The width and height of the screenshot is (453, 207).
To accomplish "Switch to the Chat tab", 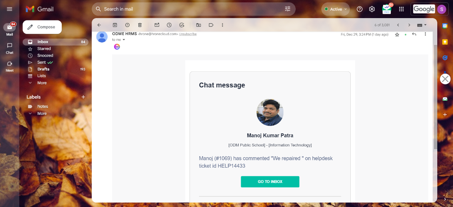I will [x=9, y=48].
